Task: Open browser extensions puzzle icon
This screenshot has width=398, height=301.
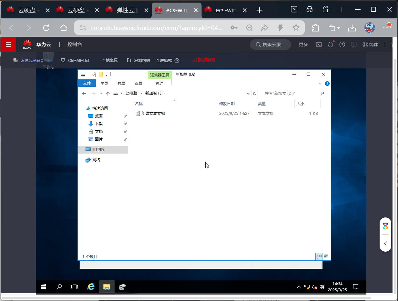Action: (316, 28)
